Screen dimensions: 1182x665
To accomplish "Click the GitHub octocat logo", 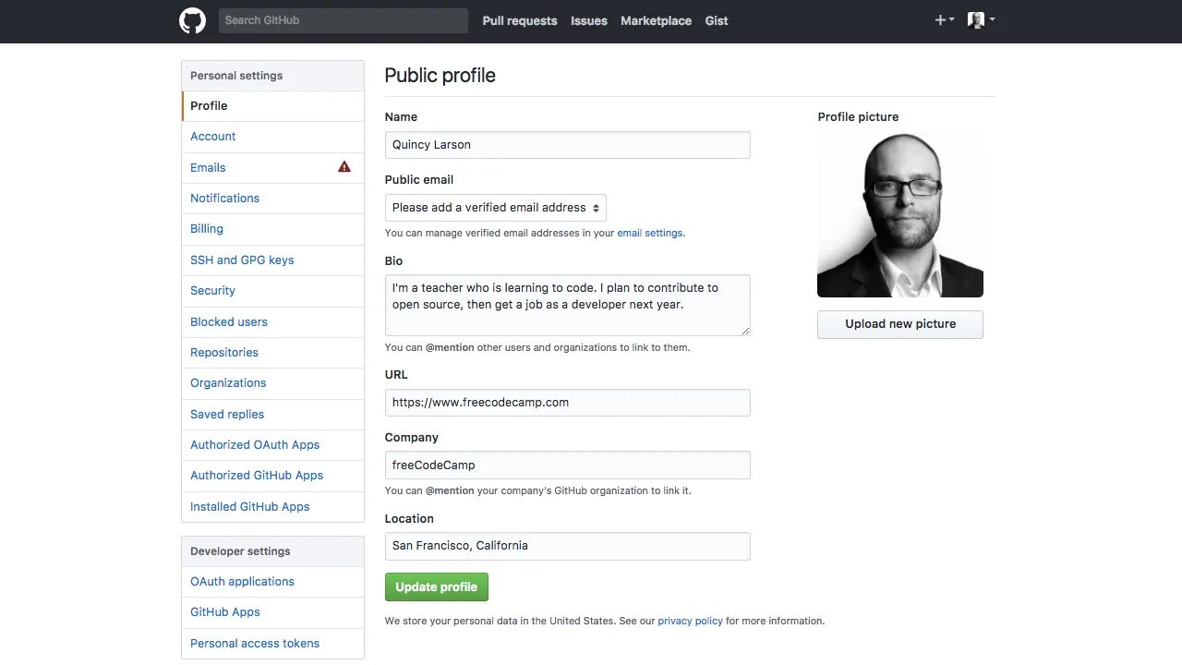I will click(192, 20).
